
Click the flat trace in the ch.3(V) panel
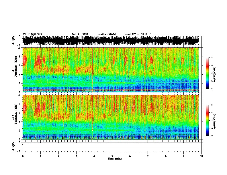[111, 147]
